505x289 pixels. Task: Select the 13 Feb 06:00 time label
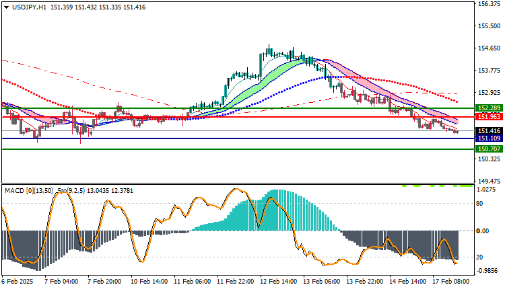322,282
